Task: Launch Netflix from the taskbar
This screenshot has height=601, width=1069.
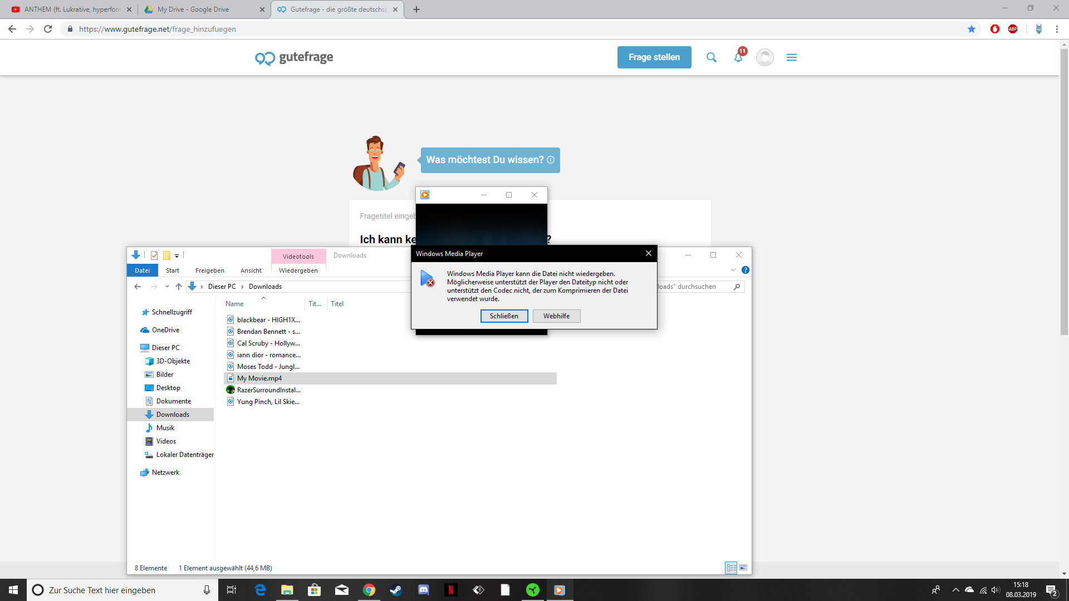Action: (450, 590)
